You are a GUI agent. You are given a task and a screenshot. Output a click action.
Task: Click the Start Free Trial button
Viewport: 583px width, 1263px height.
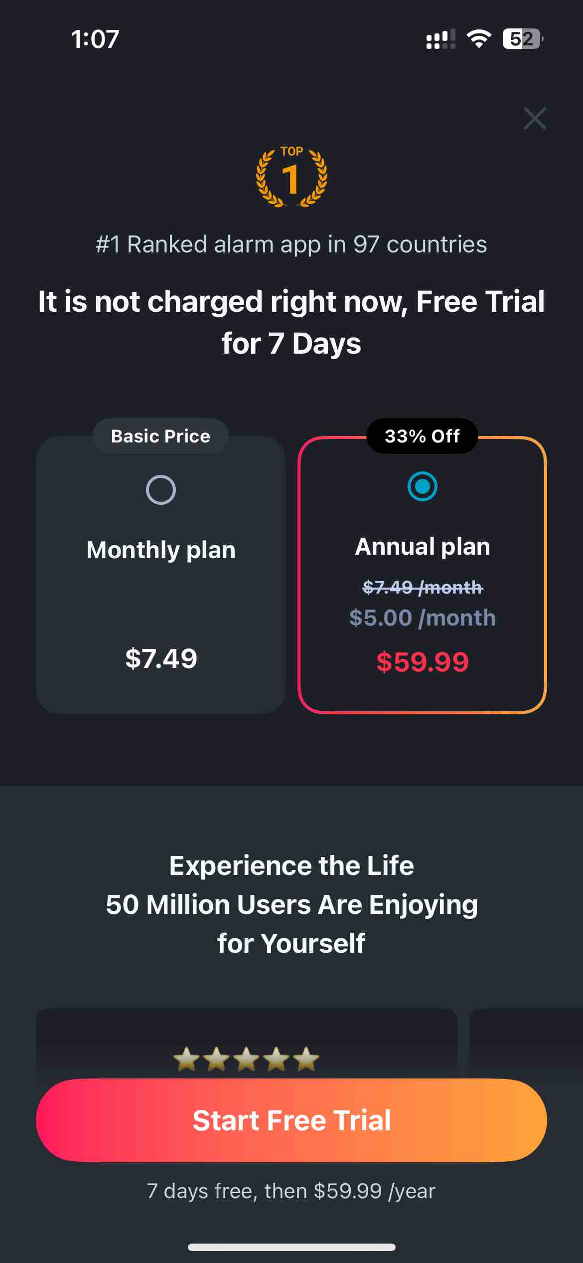click(291, 1120)
